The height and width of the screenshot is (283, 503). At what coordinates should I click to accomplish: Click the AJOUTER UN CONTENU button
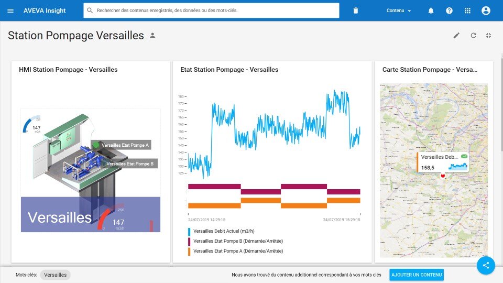pos(417,275)
